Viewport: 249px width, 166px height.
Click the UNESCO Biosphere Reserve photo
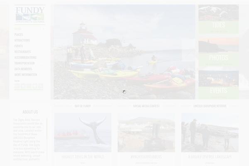[x=210, y=132]
